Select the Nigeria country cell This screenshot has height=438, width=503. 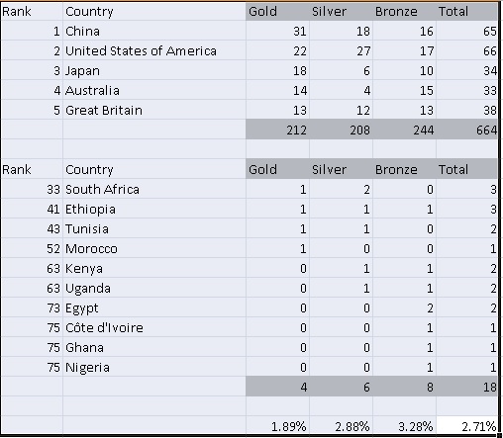click(x=154, y=367)
